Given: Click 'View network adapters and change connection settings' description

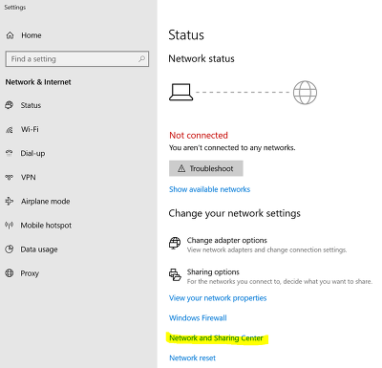Looking at the screenshot, I should [266, 249].
